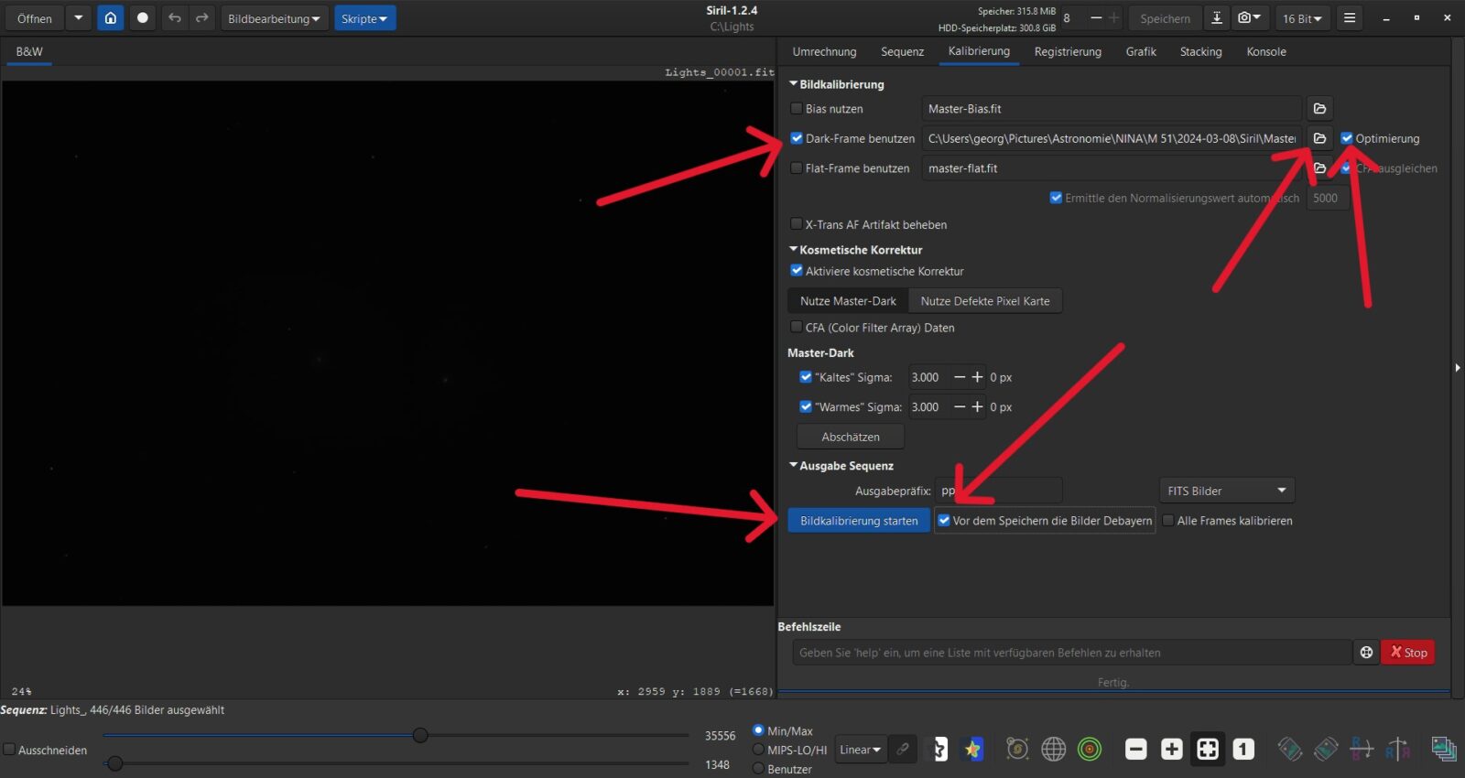The width and height of the screenshot is (1465, 778).
Task: Enable 'Flat-Frame benutzen' checkbox
Action: [x=797, y=168]
